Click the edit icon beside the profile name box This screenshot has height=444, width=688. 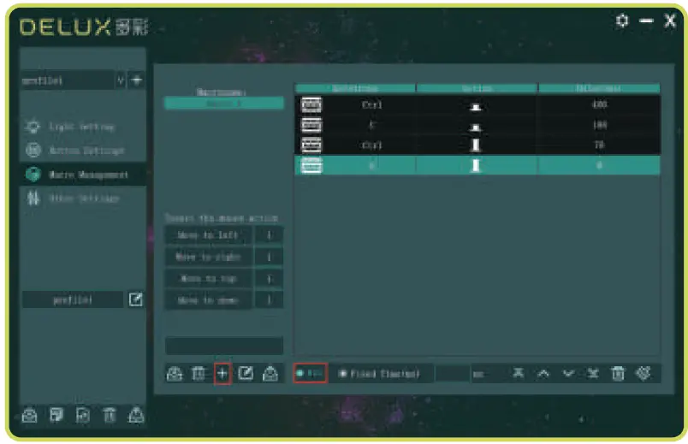[x=135, y=299]
